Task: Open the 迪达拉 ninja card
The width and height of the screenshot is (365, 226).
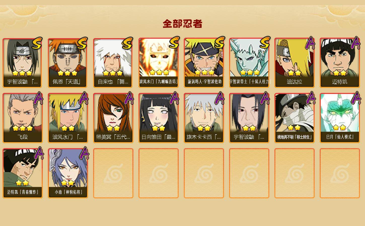Action: pyautogui.click(x=294, y=63)
